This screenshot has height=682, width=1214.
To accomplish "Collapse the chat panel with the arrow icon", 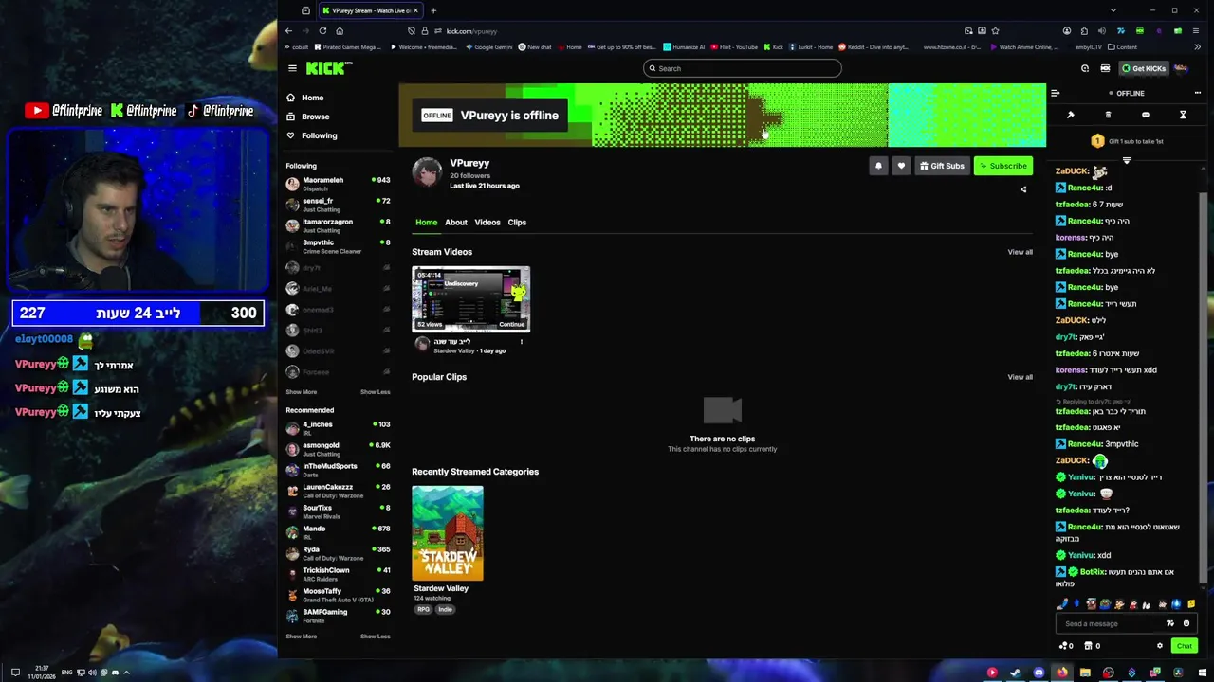I will [1055, 93].
